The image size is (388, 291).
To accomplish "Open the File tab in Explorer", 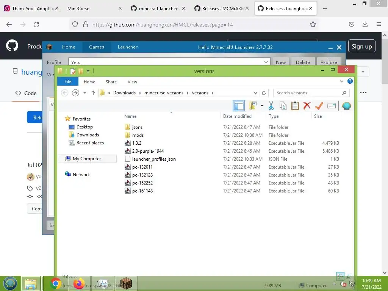I will [x=68, y=81].
